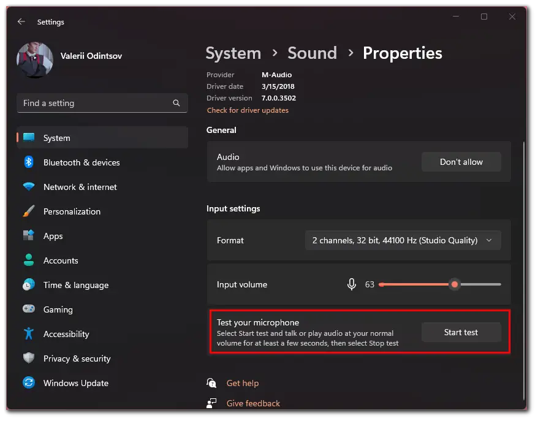Click the Privacy & security shield icon

pyautogui.click(x=29, y=358)
